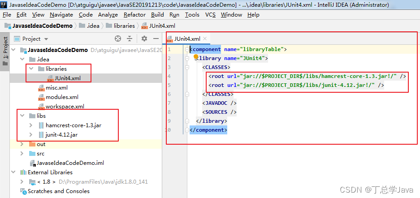420x198 pixels.
Task: Collapse External Libraries node
Action: click(14, 172)
